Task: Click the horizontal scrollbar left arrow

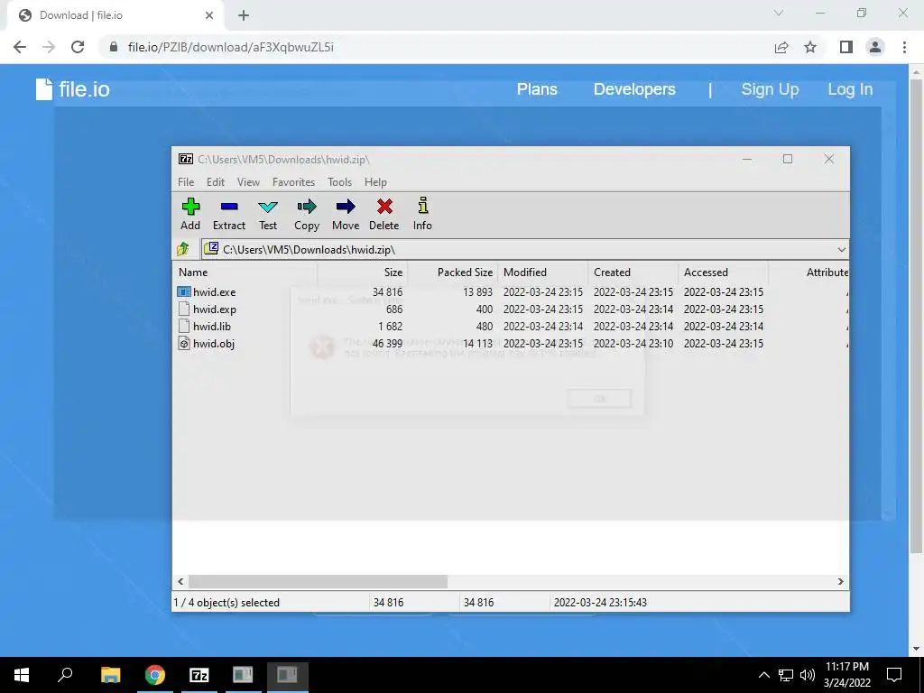Action: tap(180, 582)
